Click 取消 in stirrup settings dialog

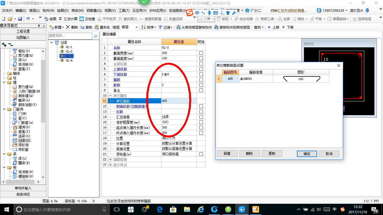pyautogui.click(x=329, y=154)
